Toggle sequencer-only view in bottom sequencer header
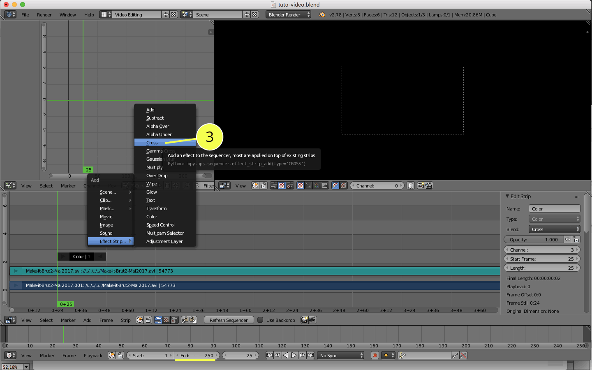The height and width of the screenshot is (370, 592). pyautogui.click(x=158, y=320)
